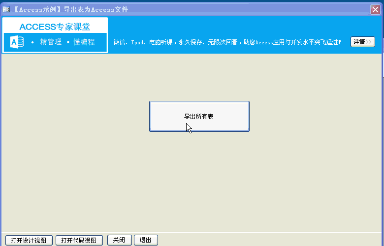The height and width of the screenshot is (246, 384).
Task: Click the 退出 button
Action: coord(146,240)
